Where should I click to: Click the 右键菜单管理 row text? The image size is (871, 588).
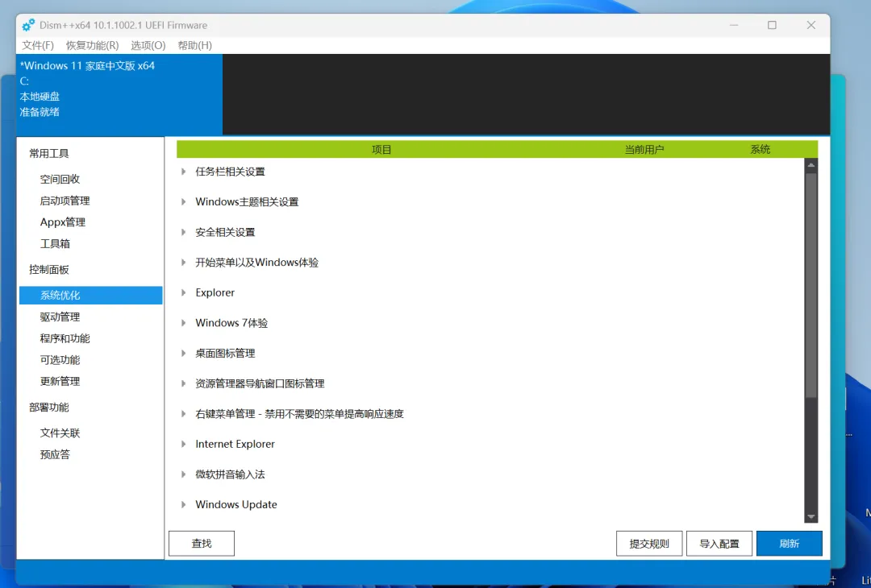coord(299,414)
